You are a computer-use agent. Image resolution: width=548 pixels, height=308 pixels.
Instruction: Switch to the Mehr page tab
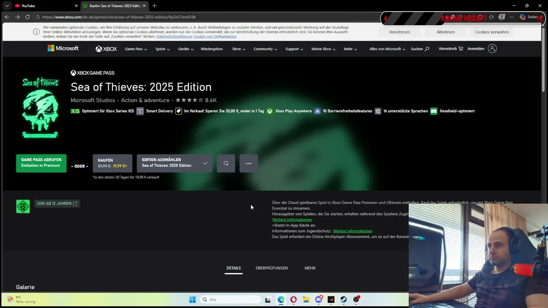(310, 268)
